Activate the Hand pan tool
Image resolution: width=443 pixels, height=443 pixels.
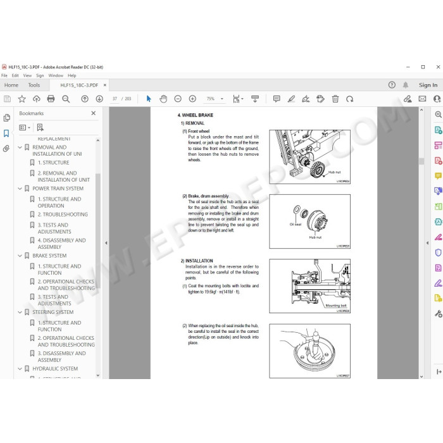tap(163, 99)
